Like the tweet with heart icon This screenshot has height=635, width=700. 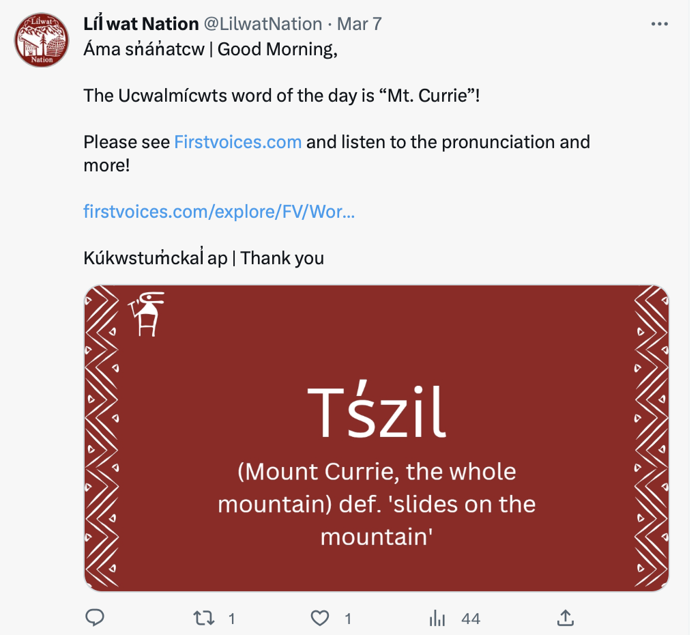coord(319,619)
